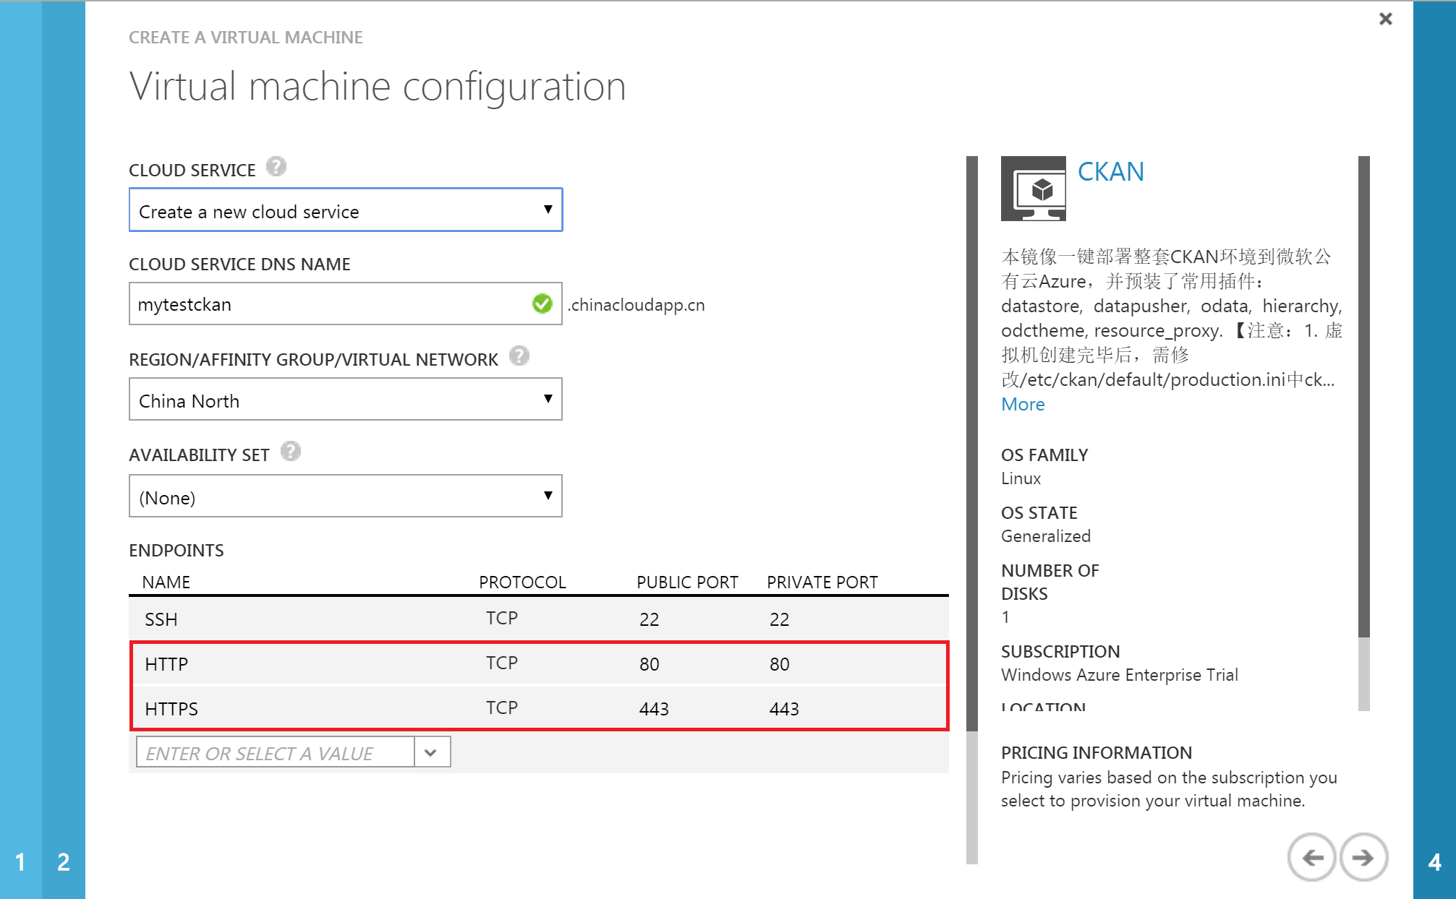Go to previous step with back arrow

(x=1311, y=857)
